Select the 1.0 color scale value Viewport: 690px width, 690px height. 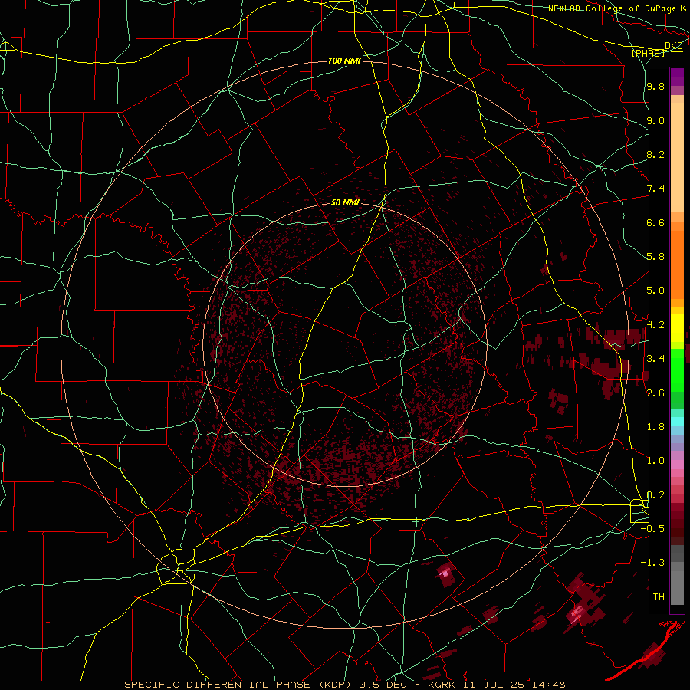tap(655, 461)
